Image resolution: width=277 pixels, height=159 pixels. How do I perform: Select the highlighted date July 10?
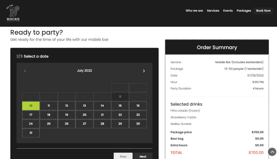(x=31, y=106)
